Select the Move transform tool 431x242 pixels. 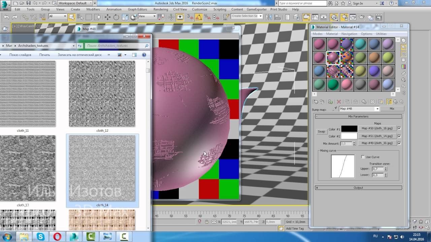pos(107,17)
